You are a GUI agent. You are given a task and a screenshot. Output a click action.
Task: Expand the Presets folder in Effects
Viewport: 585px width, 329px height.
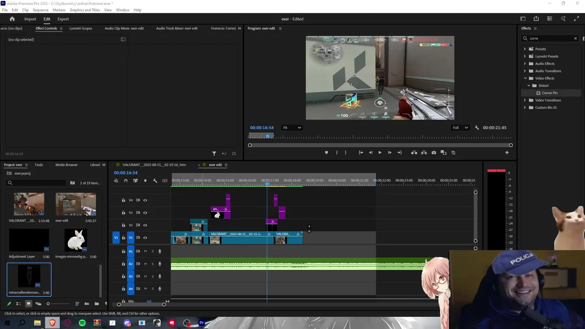click(x=525, y=49)
